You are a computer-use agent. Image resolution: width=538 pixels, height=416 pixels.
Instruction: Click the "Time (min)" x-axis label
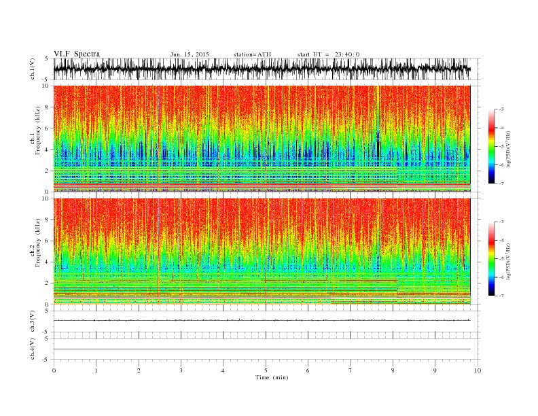pyautogui.click(x=272, y=377)
